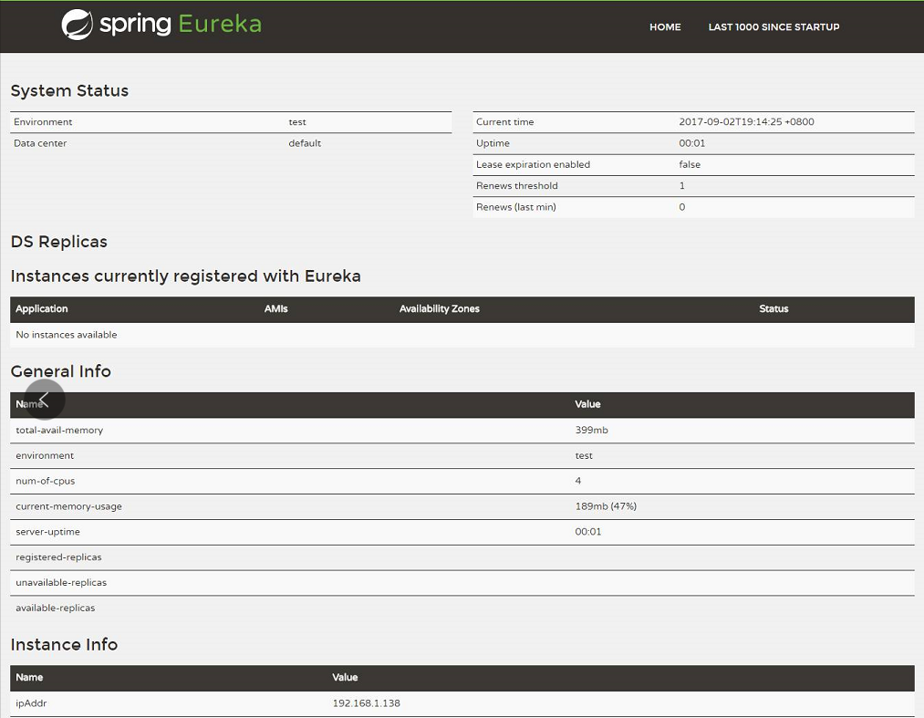The width and height of the screenshot is (924, 718).
Task: Select the 'false' lease expiration value
Action: coord(690,164)
